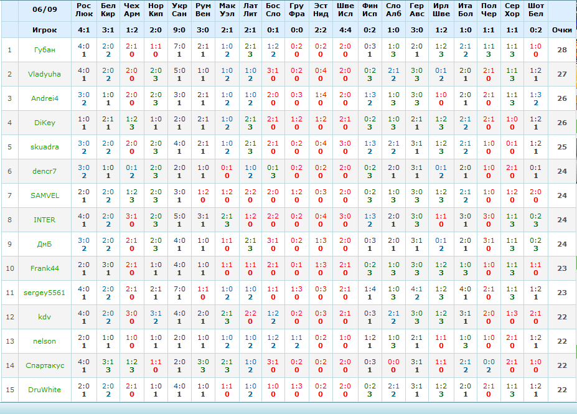
Task: Open player Губан profile link
Action: 45,50
